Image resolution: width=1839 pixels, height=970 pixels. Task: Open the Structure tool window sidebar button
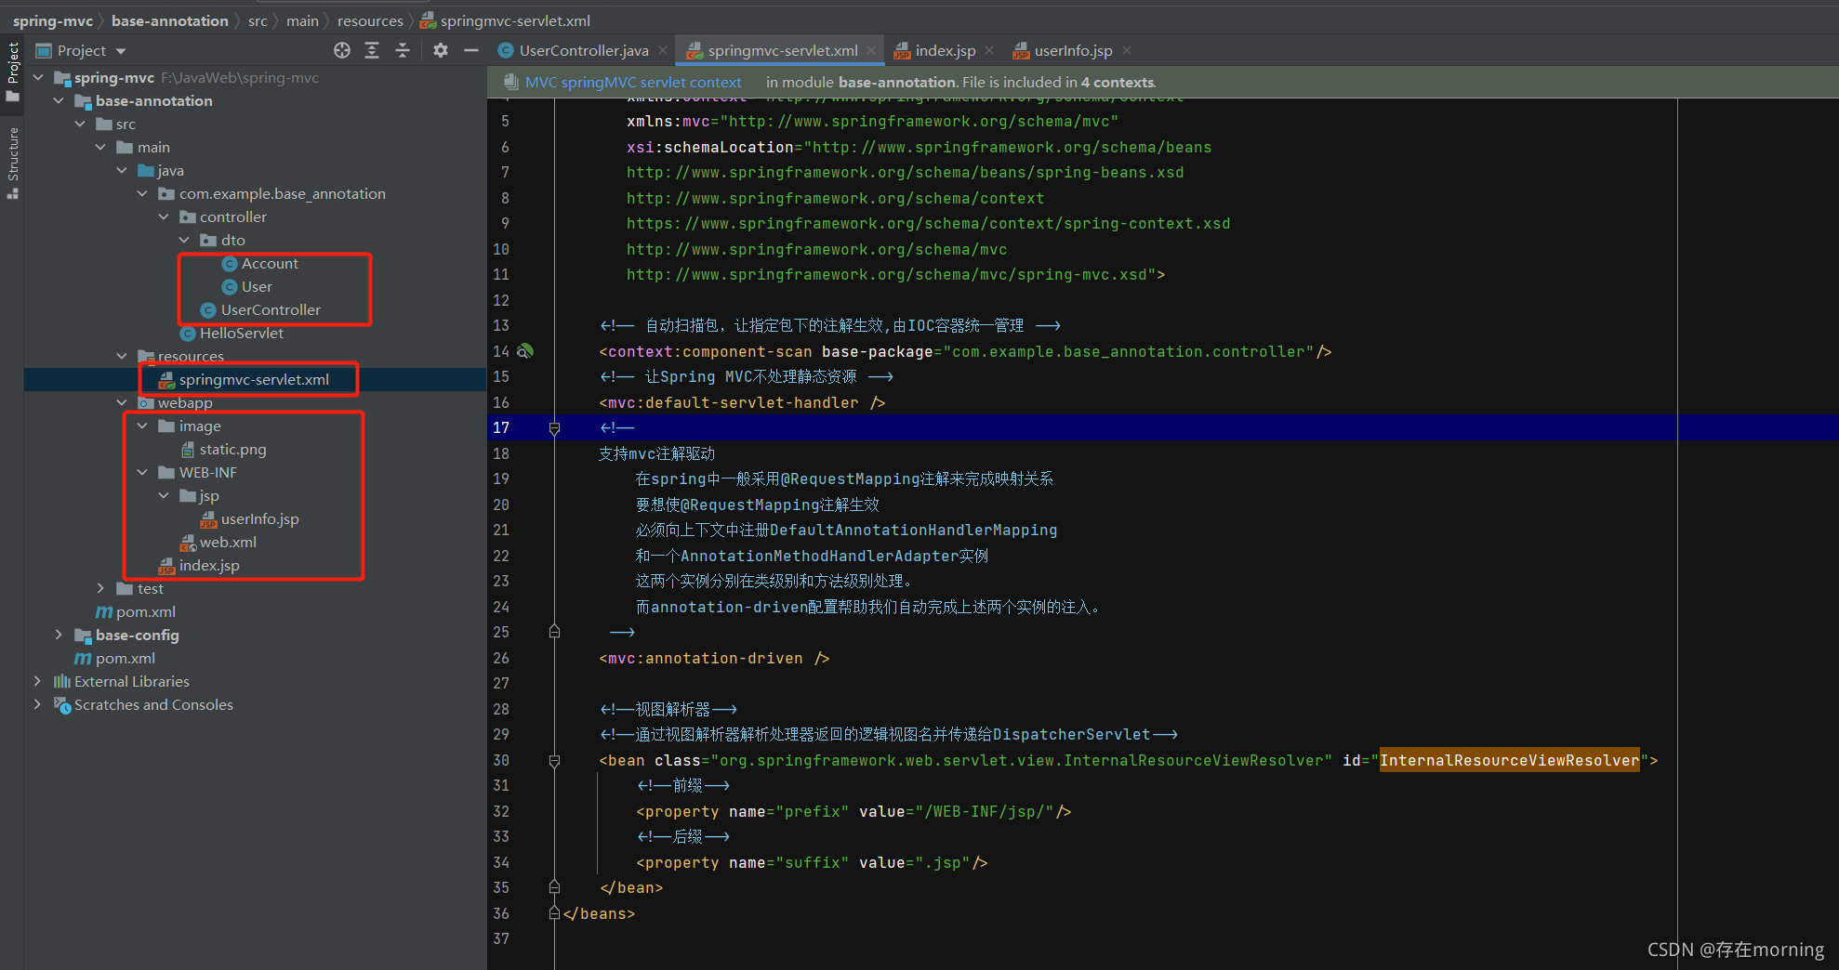tap(13, 162)
